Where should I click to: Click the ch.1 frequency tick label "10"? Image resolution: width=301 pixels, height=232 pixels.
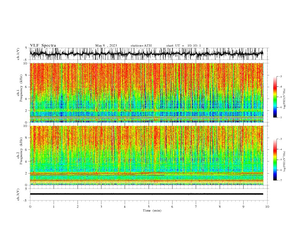point(25,63)
